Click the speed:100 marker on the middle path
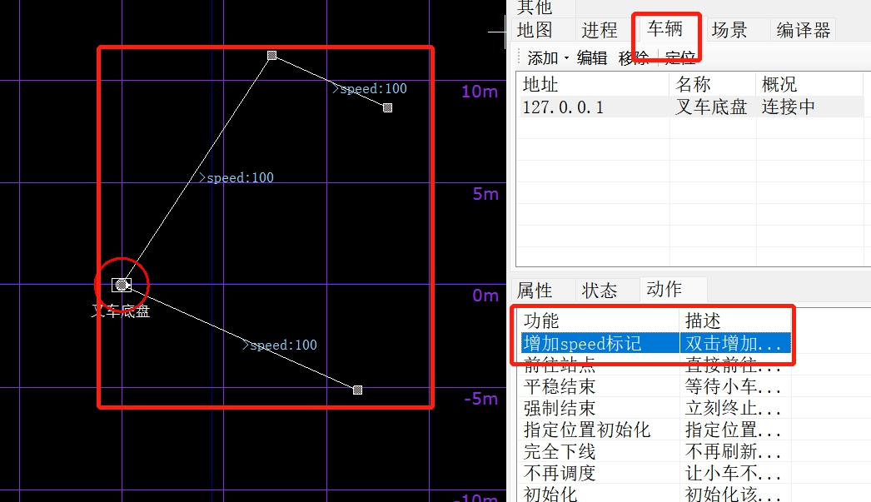The image size is (871, 502). (236, 177)
